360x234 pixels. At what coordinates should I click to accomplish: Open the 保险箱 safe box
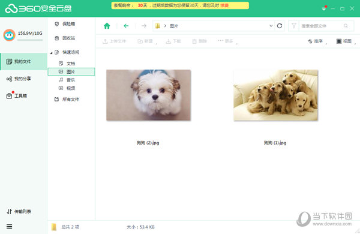click(x=65, y=24)
